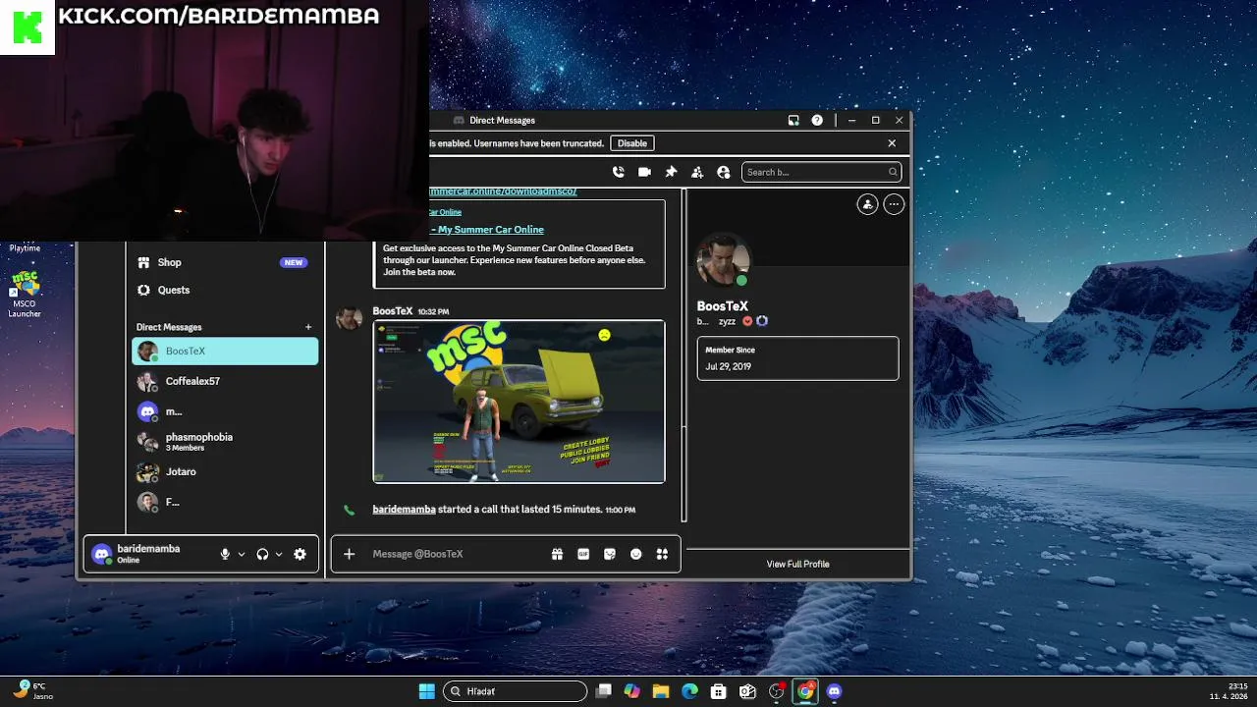Viewport: 1257px width, 707px height.
Task: Open Jotaro direct message
Action: point(225,471)
